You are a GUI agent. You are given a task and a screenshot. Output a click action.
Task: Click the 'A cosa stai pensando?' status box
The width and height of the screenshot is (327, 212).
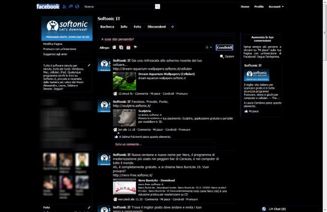tap(166, 39)
